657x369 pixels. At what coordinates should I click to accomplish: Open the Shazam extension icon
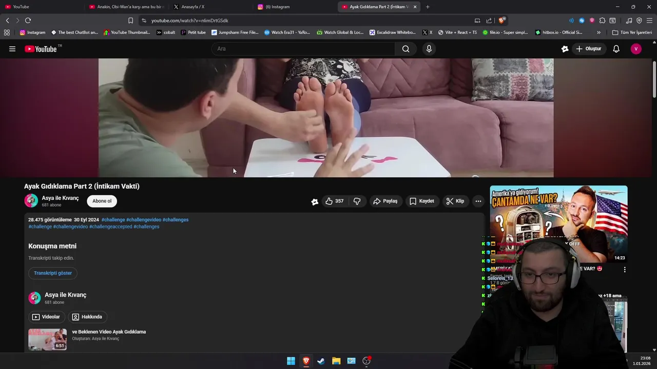582,20
